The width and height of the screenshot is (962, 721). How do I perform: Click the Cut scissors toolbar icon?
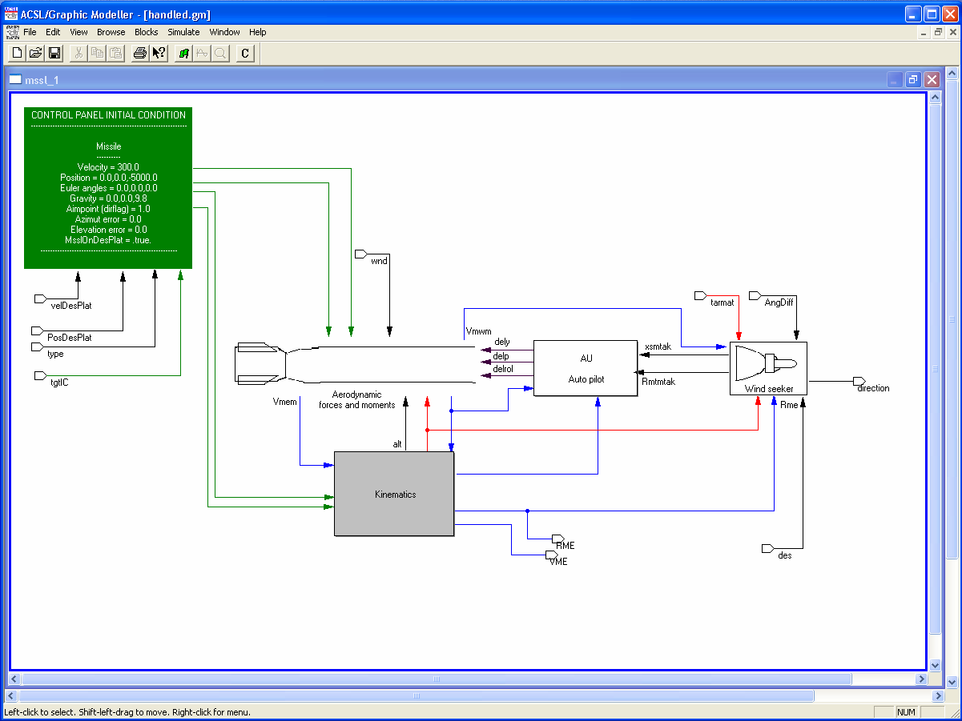[x=78, y=53]
